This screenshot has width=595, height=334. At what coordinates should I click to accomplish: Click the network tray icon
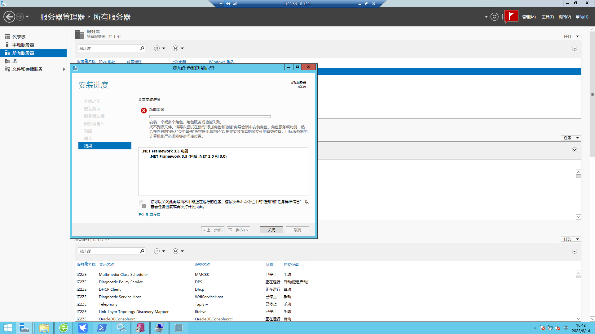point(550,328)
